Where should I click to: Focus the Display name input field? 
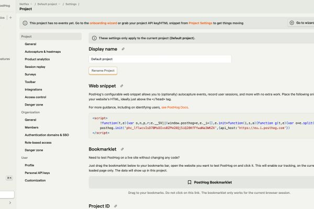[160, 59]
